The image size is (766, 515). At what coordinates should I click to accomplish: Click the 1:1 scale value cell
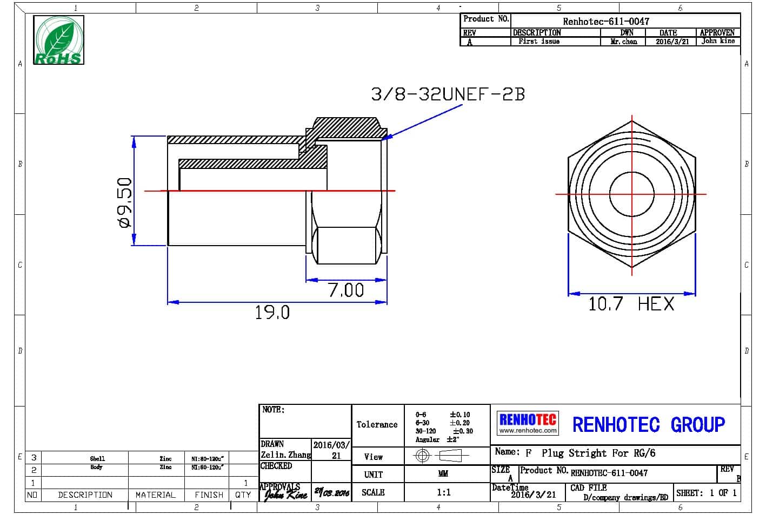tap(443, 492)
